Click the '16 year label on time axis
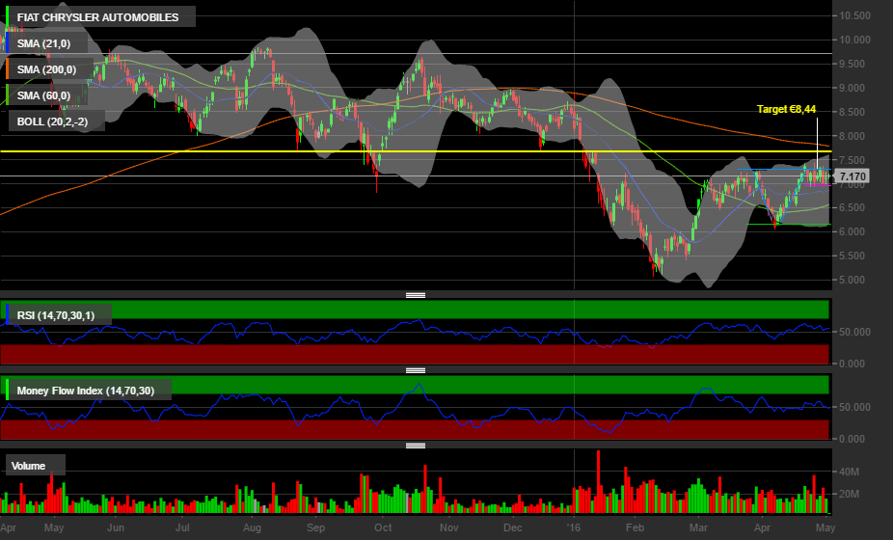Image resolution: width=893 pixels, height=540 pixels. [574, 527]
